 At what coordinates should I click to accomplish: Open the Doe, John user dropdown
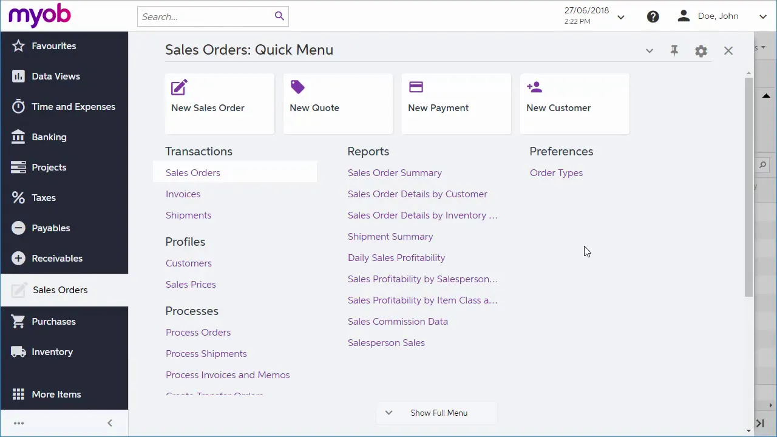click(x=763, y=17)
